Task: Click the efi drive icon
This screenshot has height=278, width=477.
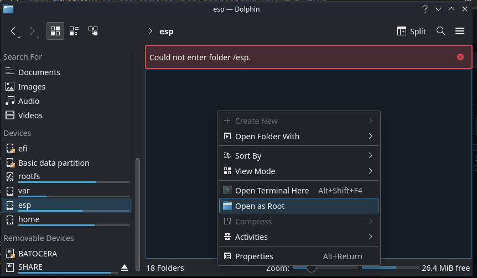Action: [10, 148]
